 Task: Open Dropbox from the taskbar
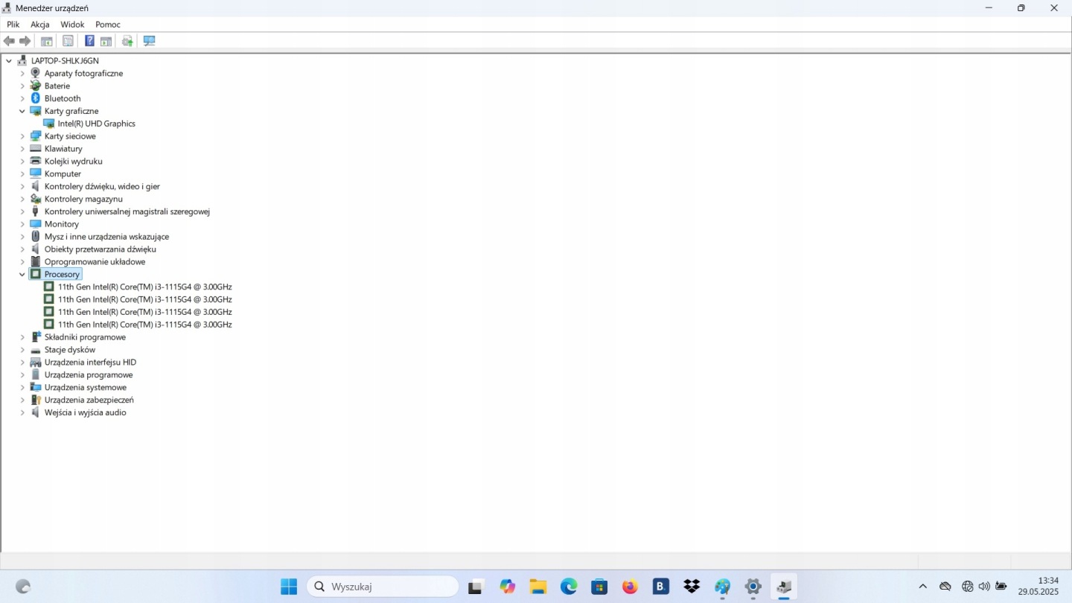692,587
